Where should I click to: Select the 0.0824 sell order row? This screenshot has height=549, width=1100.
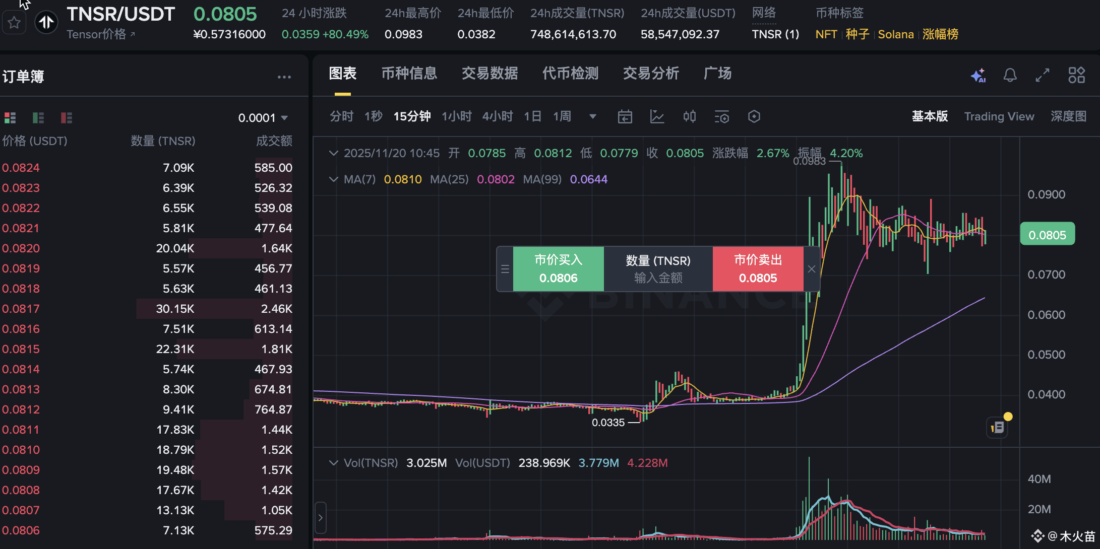coord(147,168)
